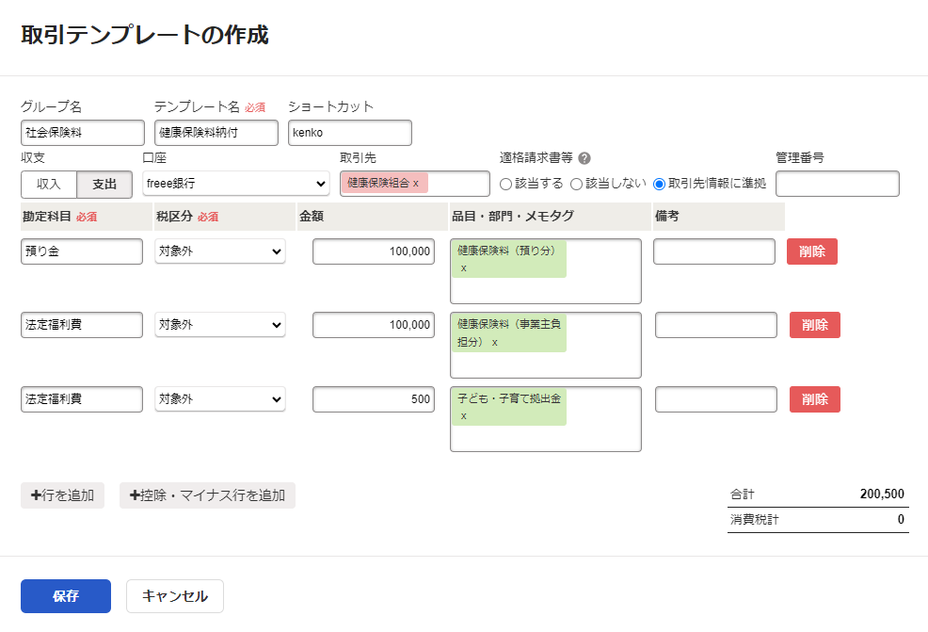Edit テンプレート名 field 健康保険料納付
928x632 pixels.
216,133
